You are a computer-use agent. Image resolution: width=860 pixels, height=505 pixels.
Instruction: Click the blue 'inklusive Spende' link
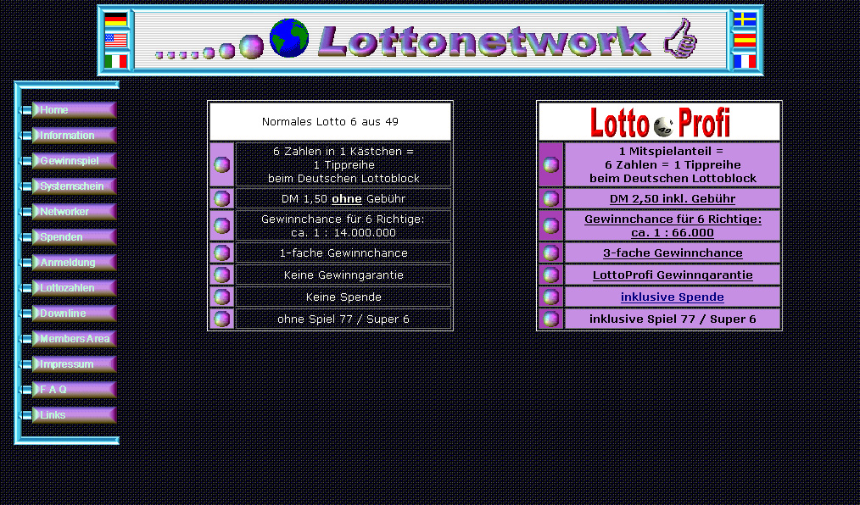click(x=673, y=297)
